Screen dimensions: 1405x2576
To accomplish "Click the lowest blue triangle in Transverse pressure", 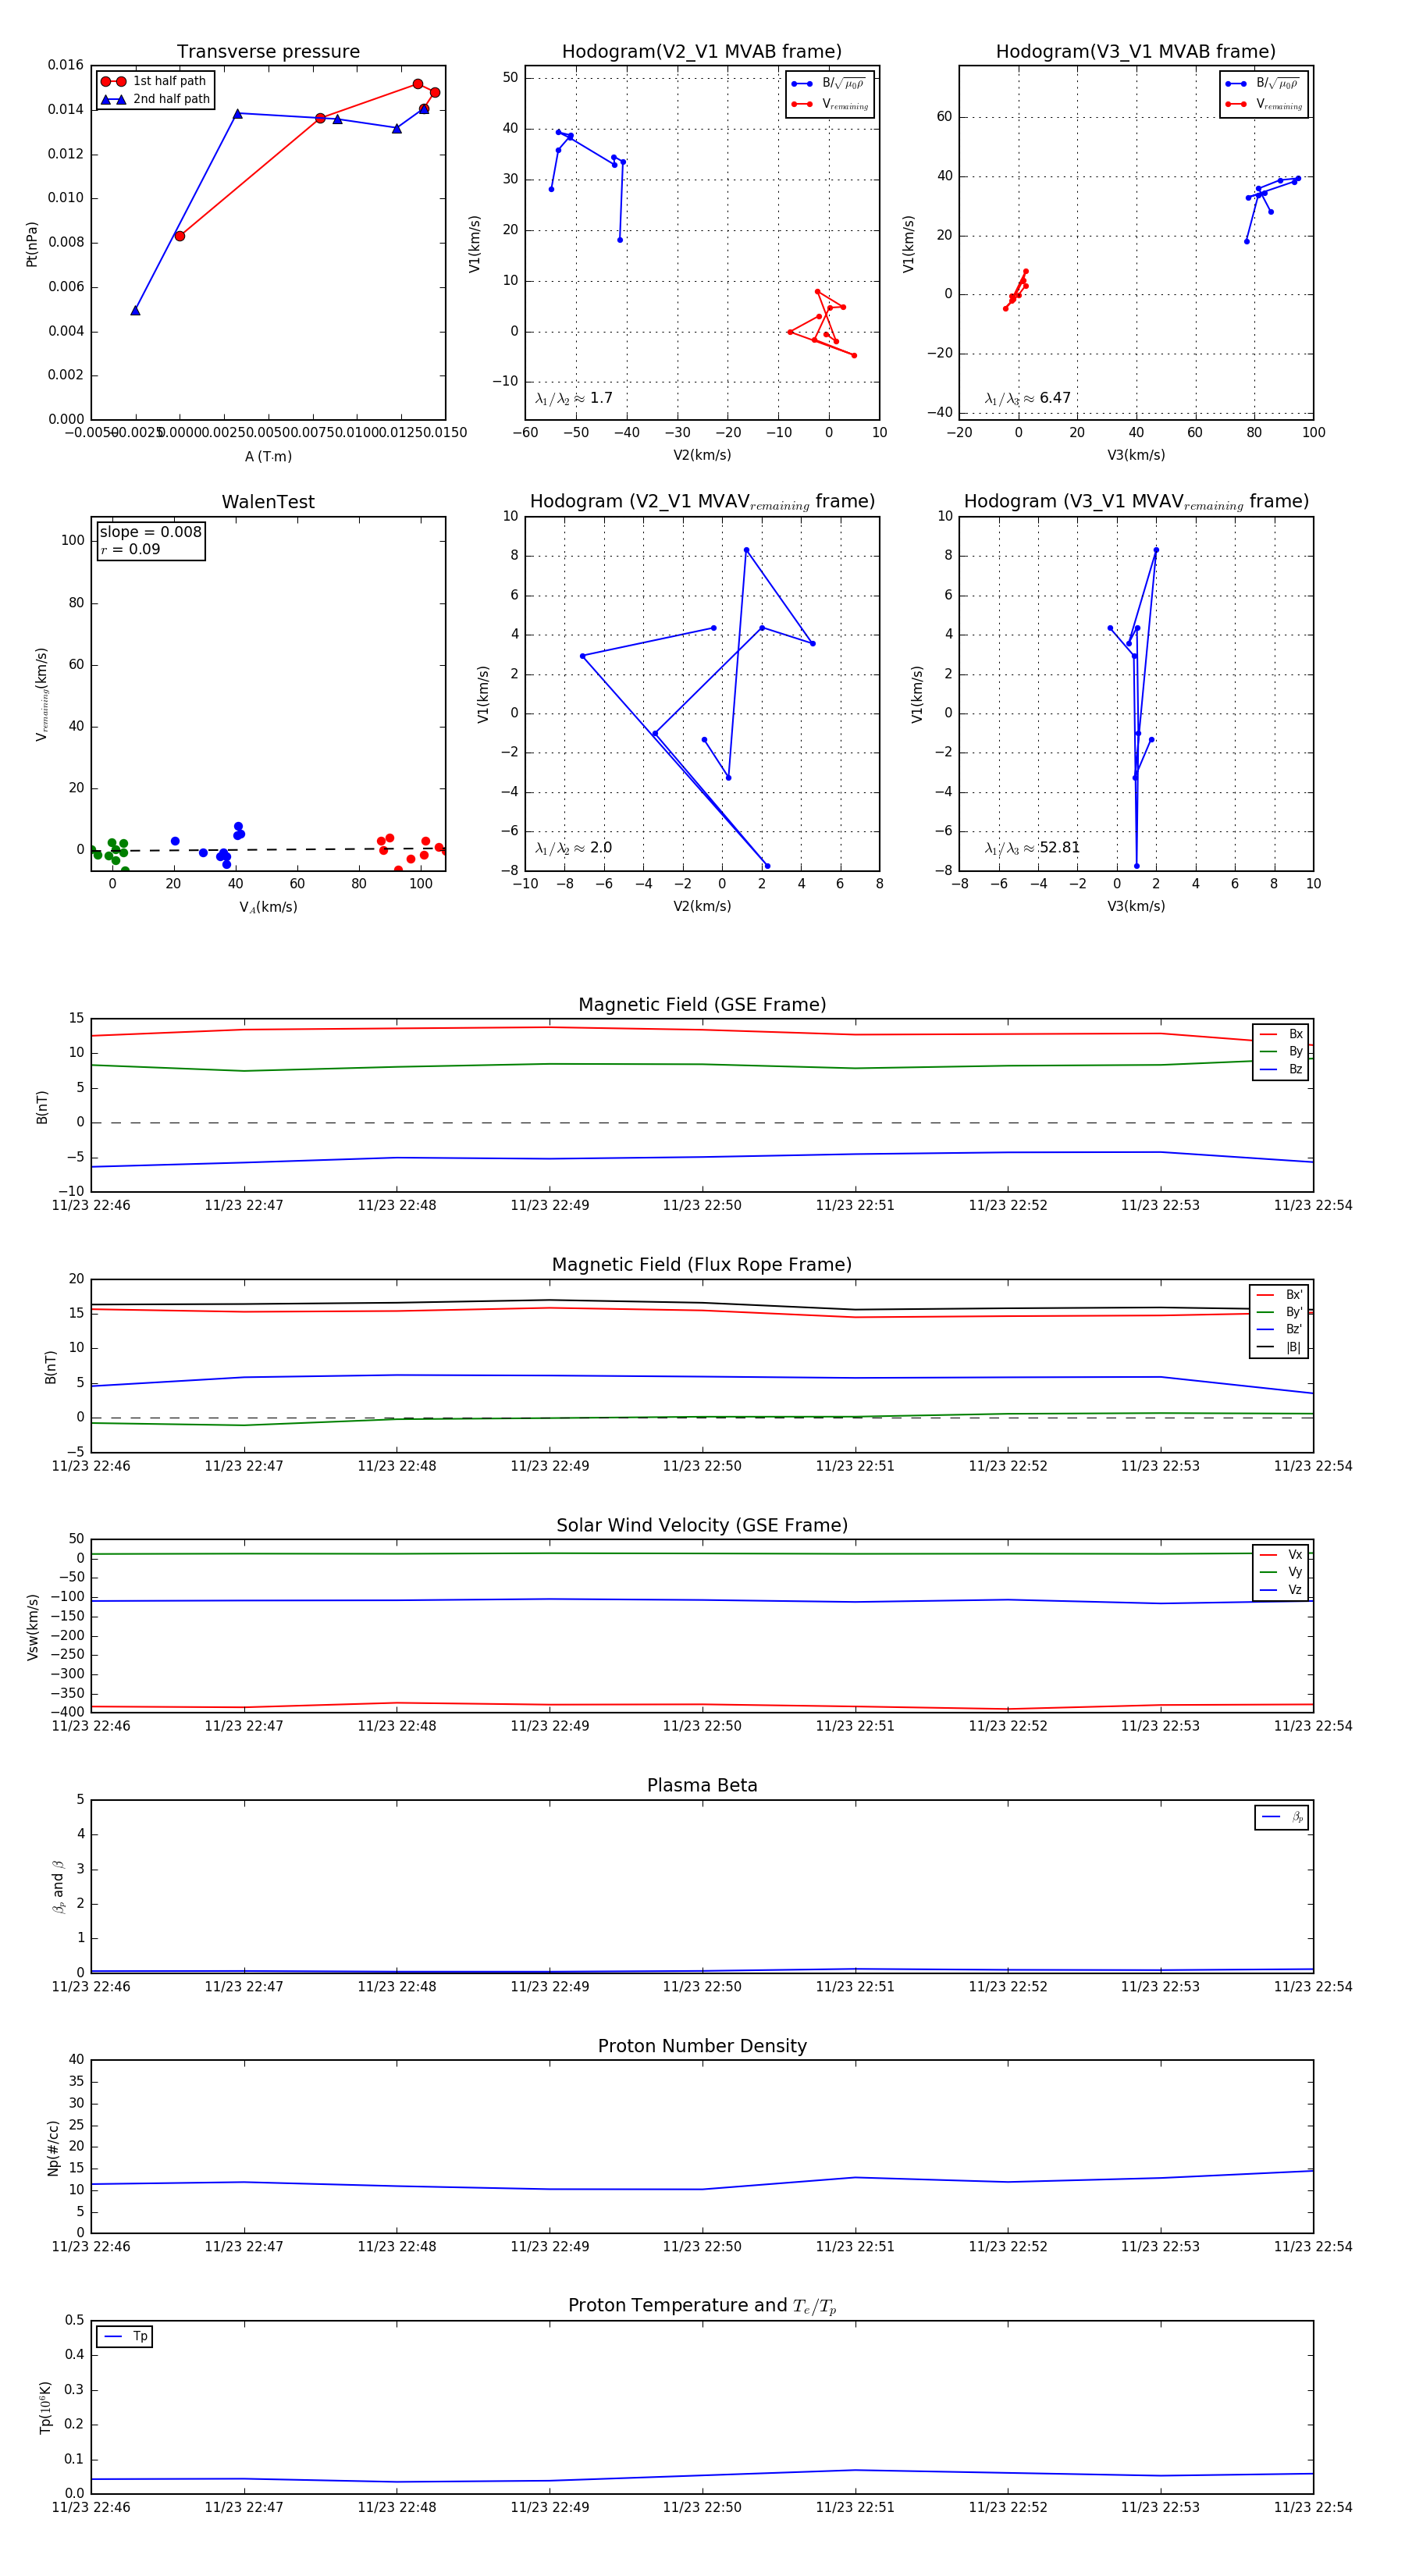I will point(135,310).
